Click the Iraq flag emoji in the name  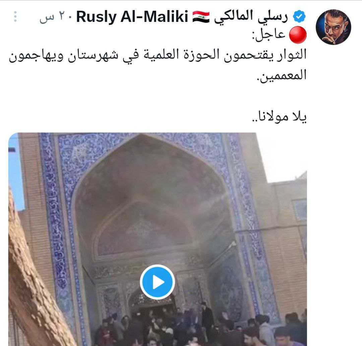201,17
